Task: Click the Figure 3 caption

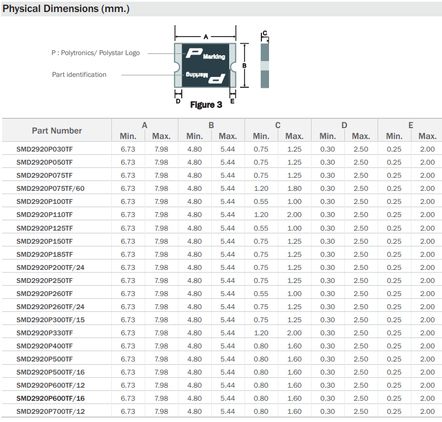Action: pos(206,105)
